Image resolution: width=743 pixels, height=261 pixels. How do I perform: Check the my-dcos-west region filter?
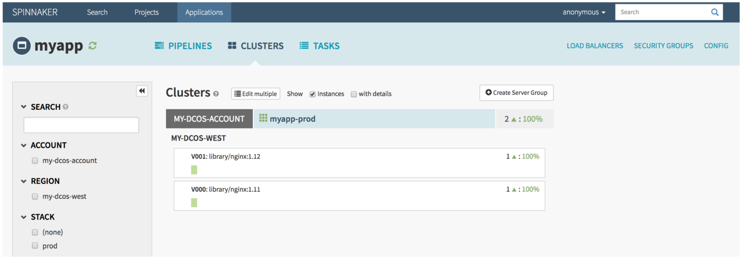pyautogui.click(x=35, y=196)
